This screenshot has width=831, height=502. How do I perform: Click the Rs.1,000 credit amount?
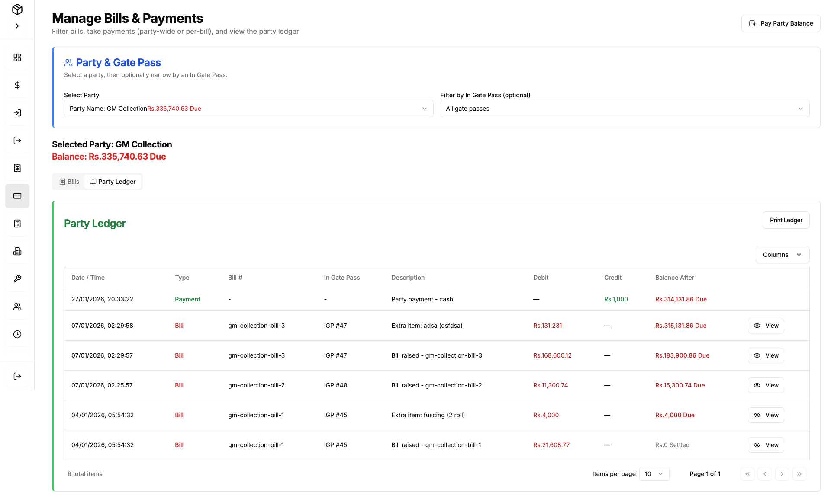click(616, 299)
